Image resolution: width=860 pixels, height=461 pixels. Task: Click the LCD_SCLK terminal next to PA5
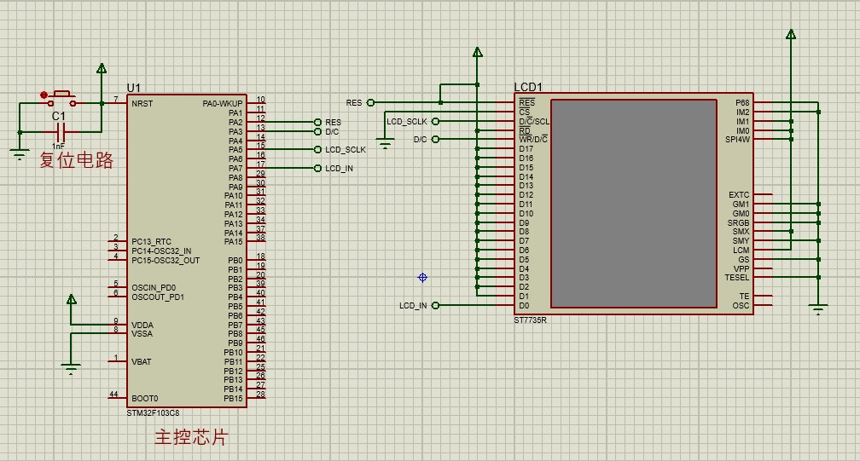tap(318, 150)
